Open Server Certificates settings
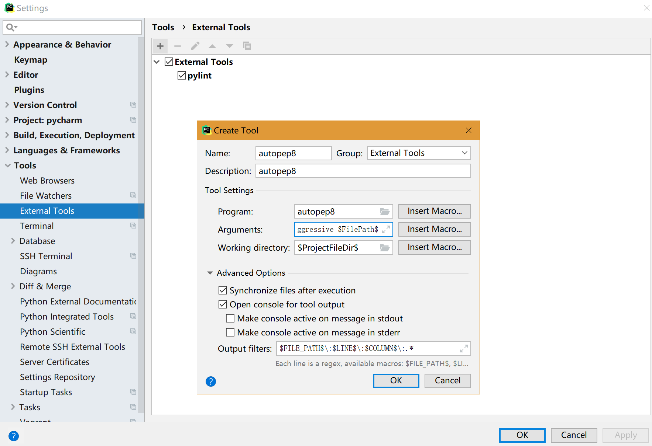The image size is (652, 446). coord(55,362)
